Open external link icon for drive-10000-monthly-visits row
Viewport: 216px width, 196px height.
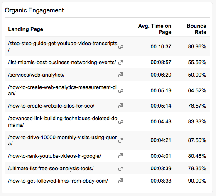point(121,140)
